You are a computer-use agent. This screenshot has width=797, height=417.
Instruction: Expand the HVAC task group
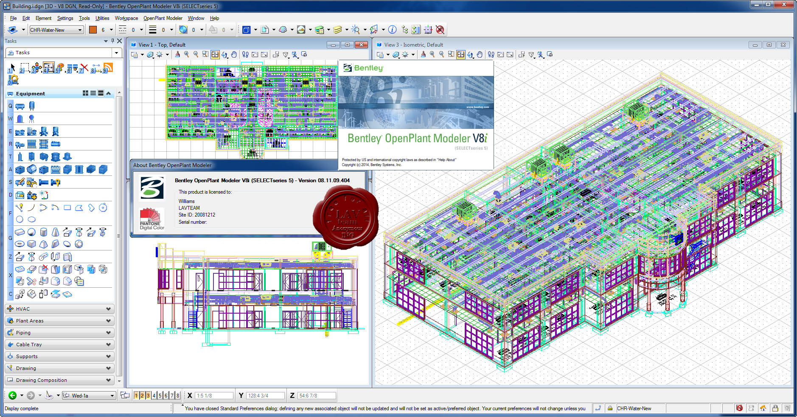point(59,309)
